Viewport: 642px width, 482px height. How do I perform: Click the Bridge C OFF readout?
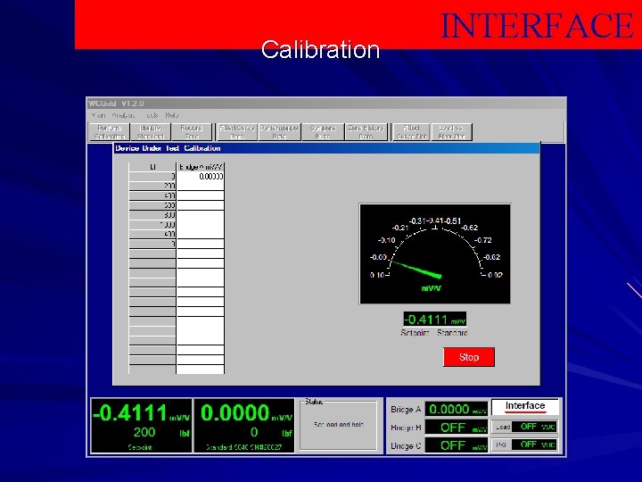457,445
